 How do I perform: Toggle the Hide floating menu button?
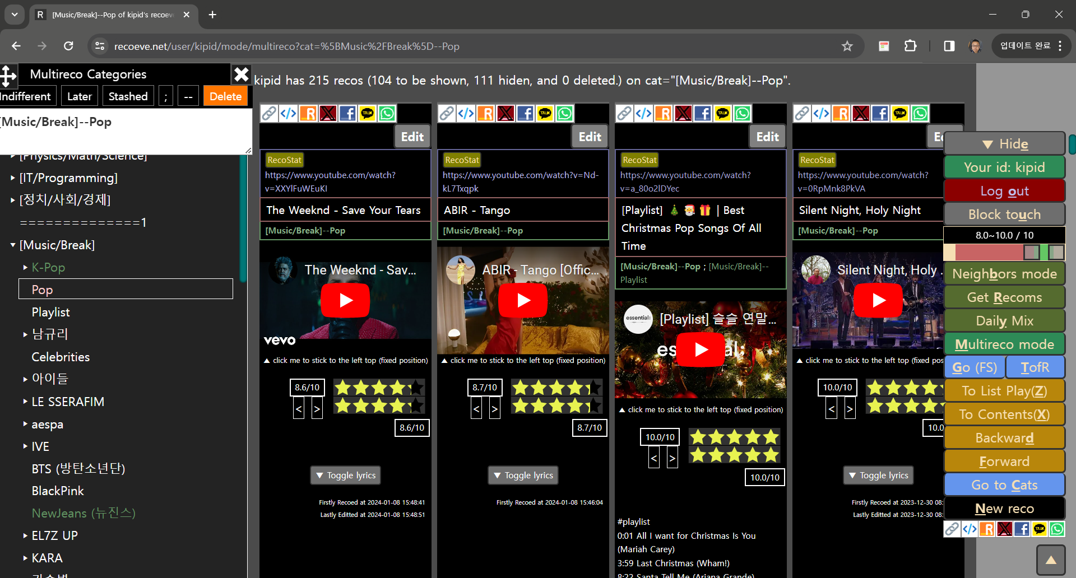[x=1005, y=144]
